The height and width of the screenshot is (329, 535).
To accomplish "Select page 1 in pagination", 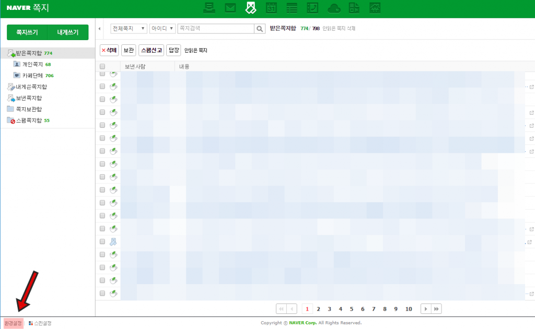I will pyautogui.click(x=307, y=309).
